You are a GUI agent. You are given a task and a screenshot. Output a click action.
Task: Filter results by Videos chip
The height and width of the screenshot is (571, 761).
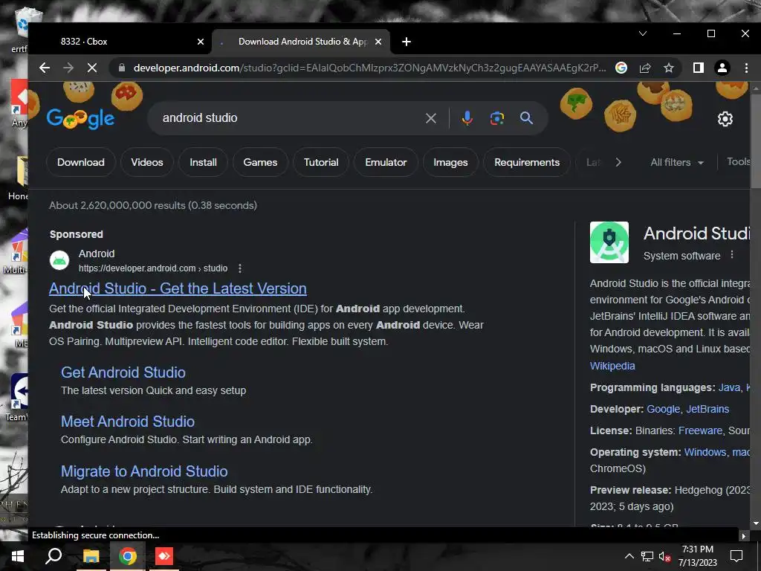(147, 162)
